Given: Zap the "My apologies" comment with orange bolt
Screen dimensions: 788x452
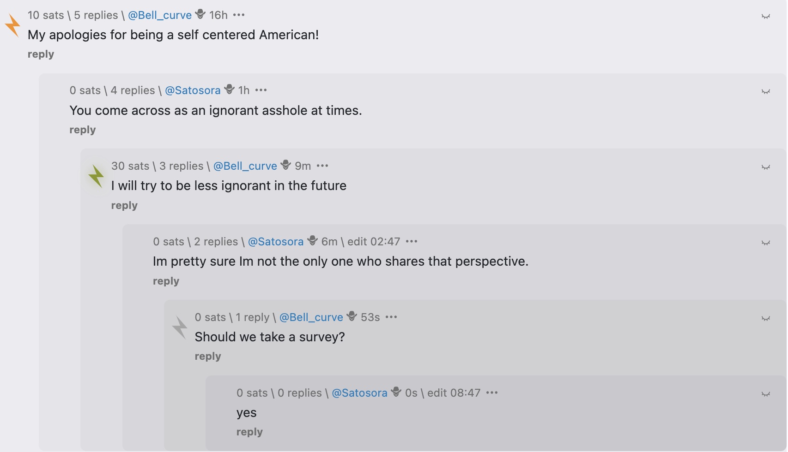Looking at the screenshot, I should tap(12, 25).
